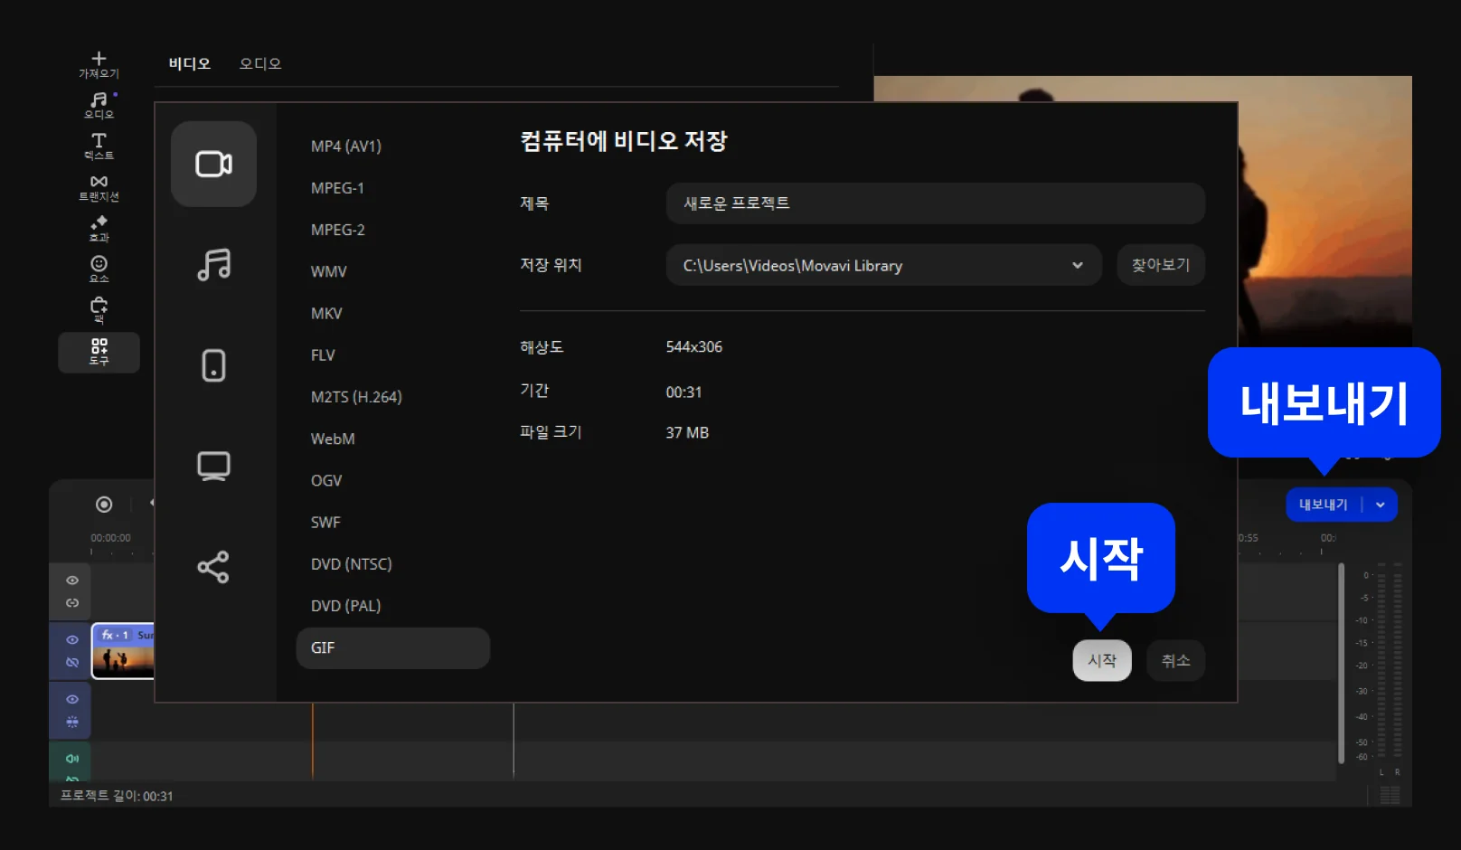Screen dimensions: 1461x850
Task: Select the video camera export category
Action: 213,164
